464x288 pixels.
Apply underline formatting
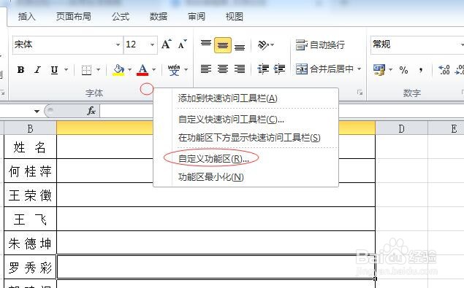54,70
